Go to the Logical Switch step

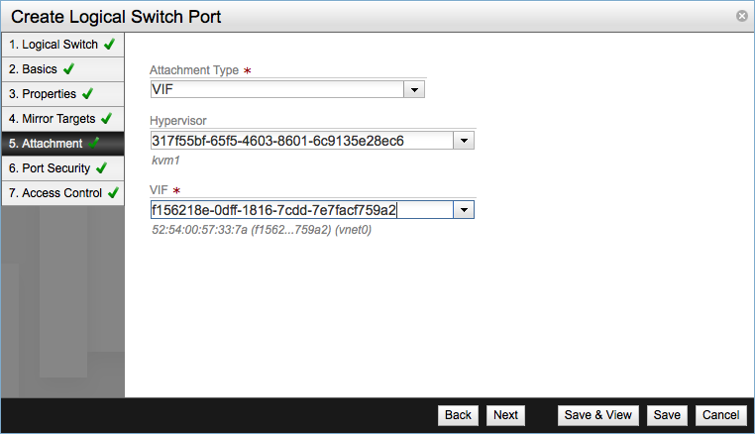click(54, 45)
